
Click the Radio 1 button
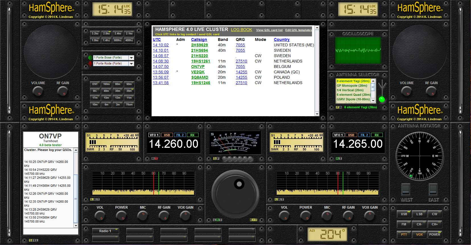point(105,231)
